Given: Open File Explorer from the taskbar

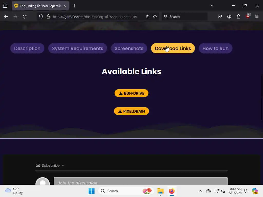Looking at the screenshot, I should coord(160,191).
